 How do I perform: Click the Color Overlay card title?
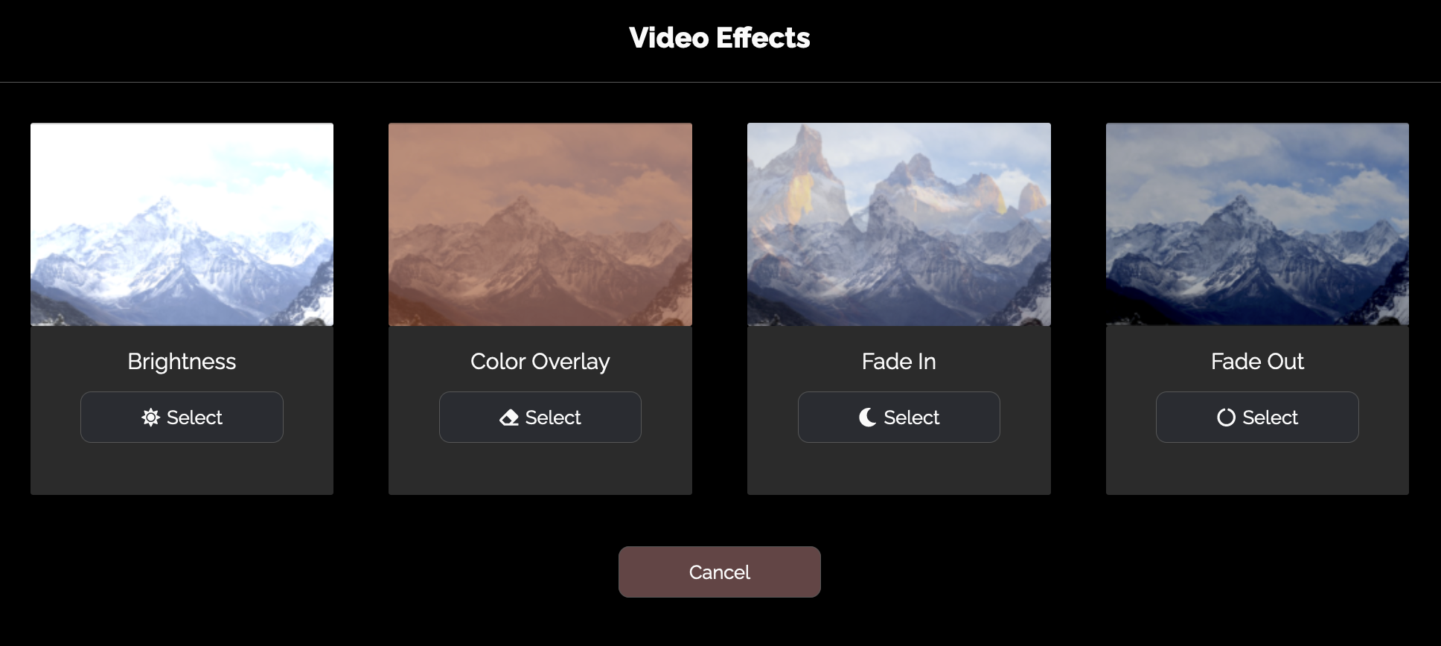tap(540, 362)
